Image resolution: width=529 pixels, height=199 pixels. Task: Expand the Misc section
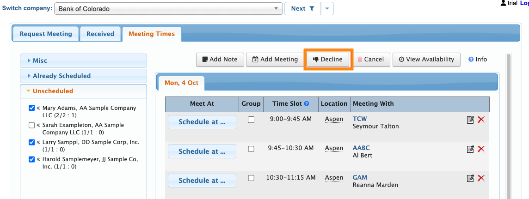coord(40,60)
